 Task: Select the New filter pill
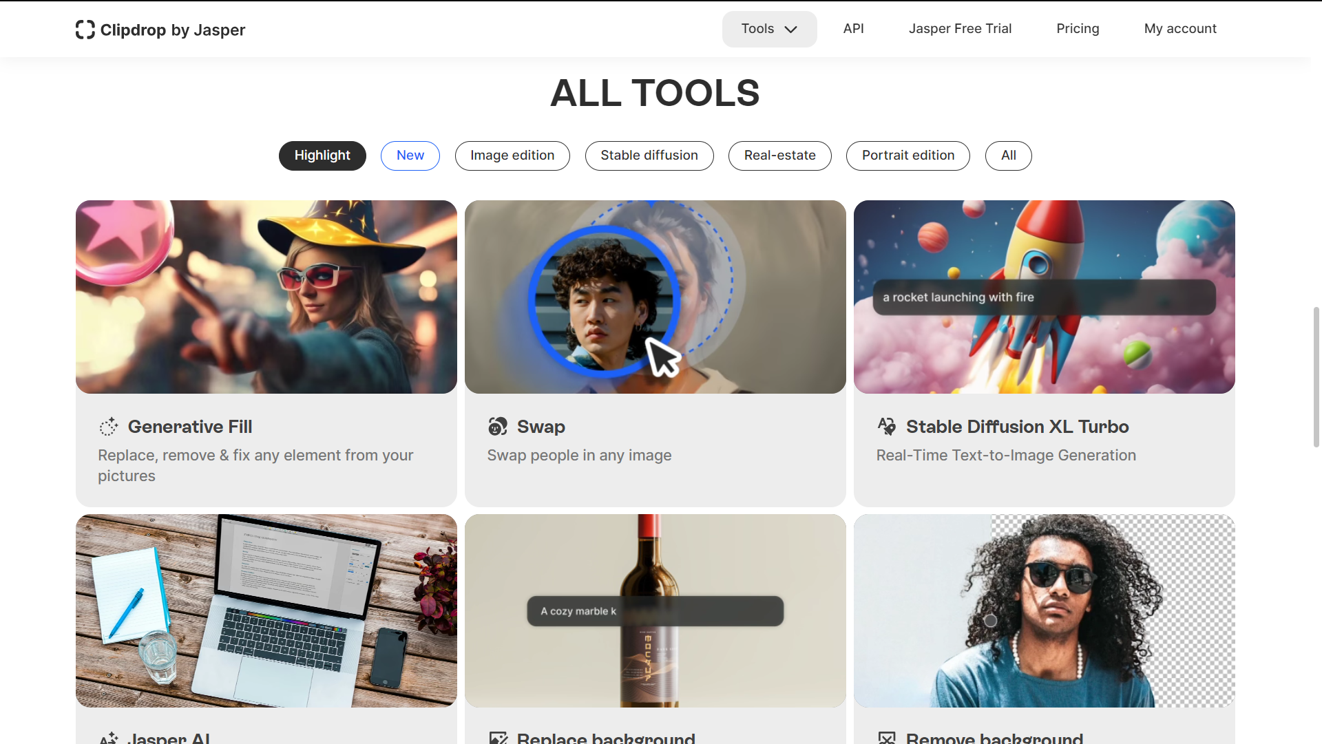410,156
